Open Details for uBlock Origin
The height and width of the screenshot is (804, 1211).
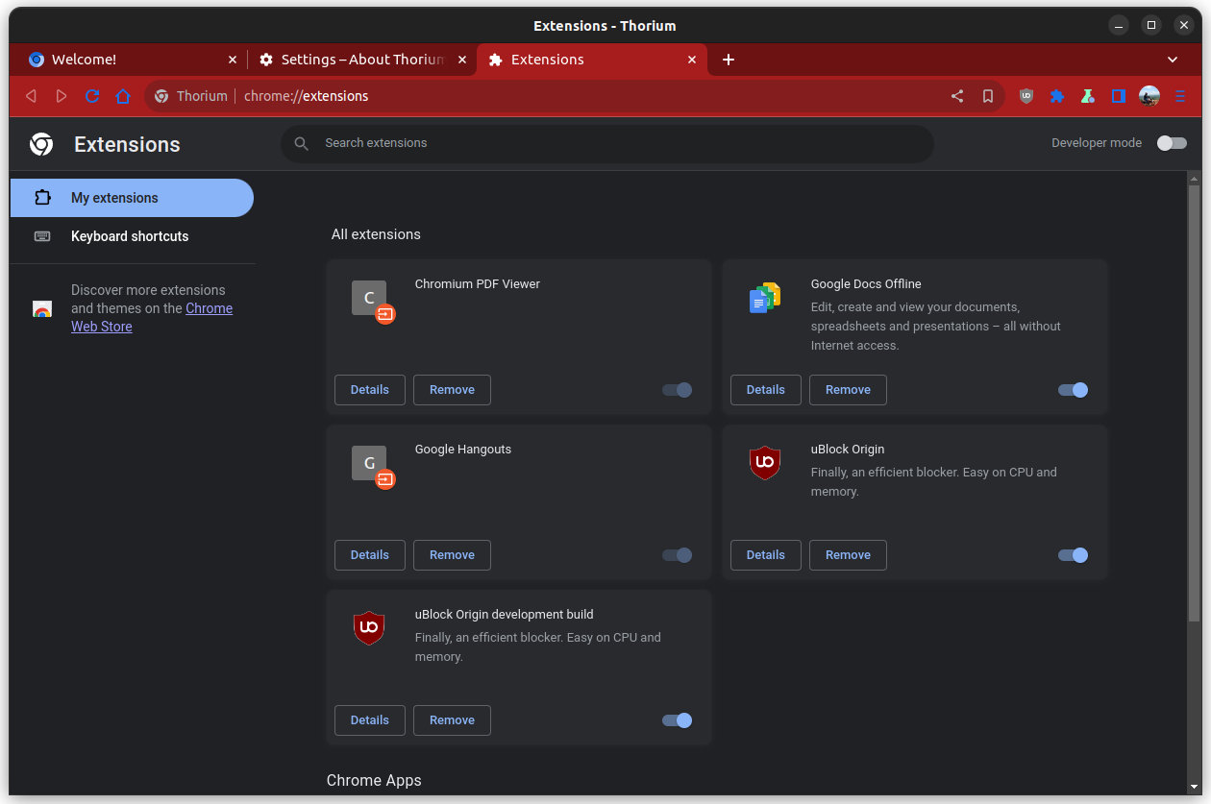click(765, 554)
